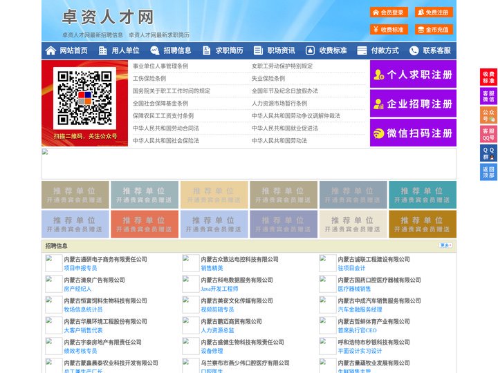Open the QQ群 floating sidebar button

pos(488,153)
